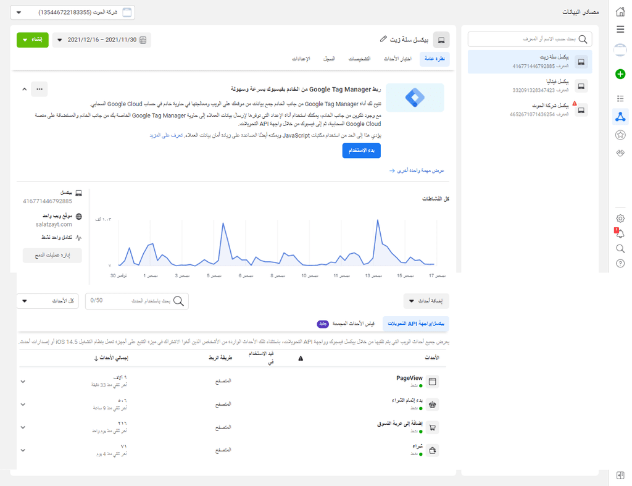Click the PageView event icon
This screenshot has width=632, height=486.
pyautogui.click(x=433, y=382)
